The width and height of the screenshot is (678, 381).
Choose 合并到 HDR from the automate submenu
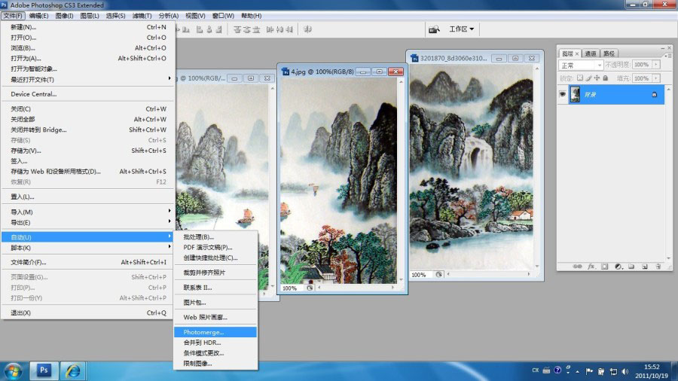click(203, 343)
